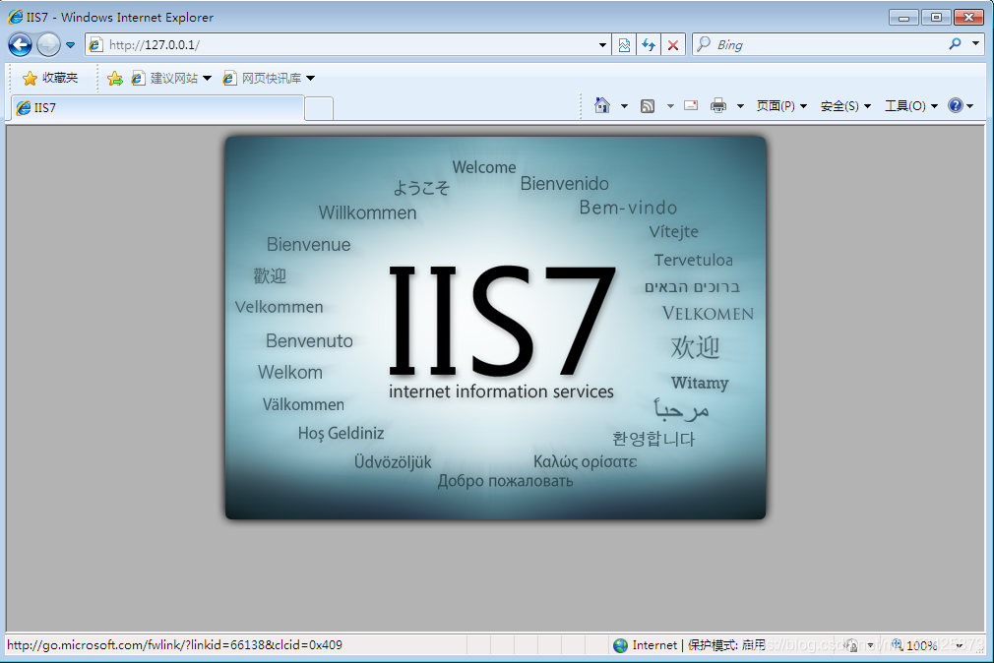Screen dimensions: 994x663
Task: Open the 建议网站 suggested sites link
Action: pos(171,78)
